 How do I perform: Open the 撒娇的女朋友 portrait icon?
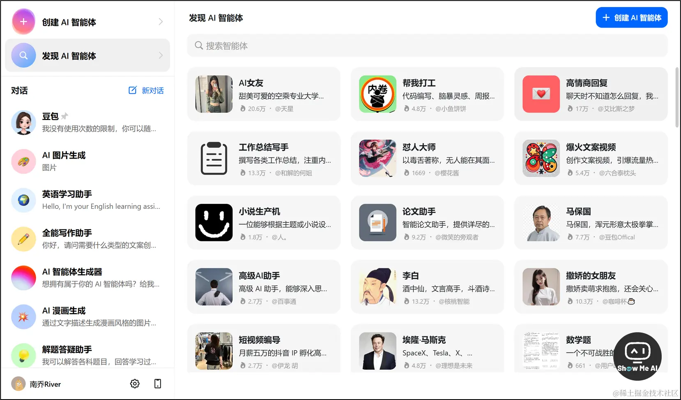[x=541, y=287]
